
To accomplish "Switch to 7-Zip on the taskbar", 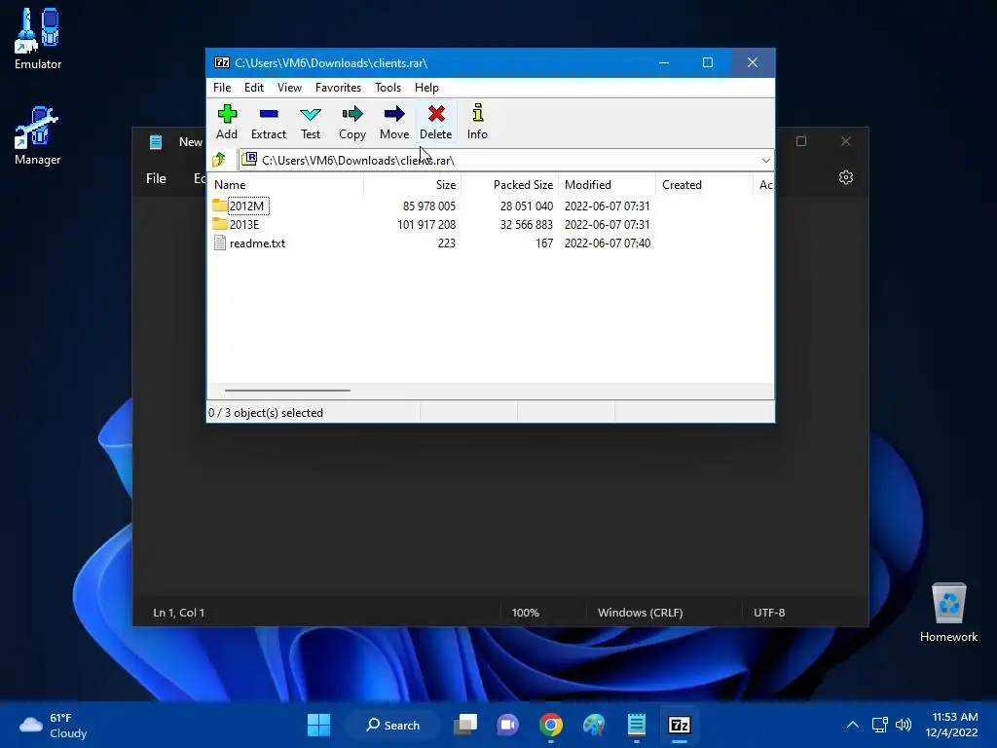I will [x=679, y=725].
